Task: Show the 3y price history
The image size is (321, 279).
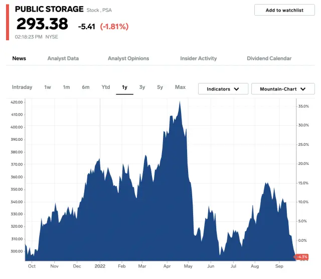Action: point(142,87)
